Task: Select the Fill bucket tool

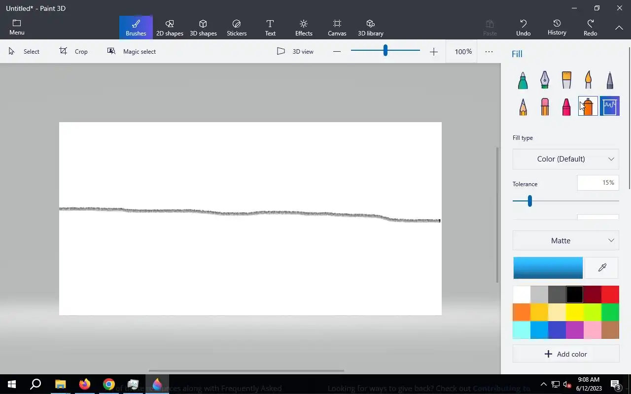Action: (610, 106)
